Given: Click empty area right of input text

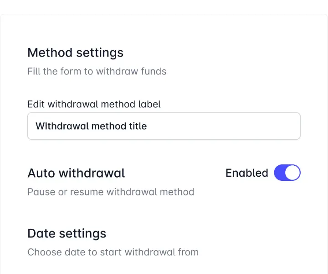Looking at the screenshot, I should pos(228,126).
